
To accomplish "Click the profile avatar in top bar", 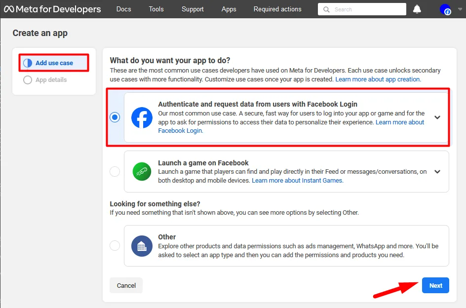I will pos(445,8).
